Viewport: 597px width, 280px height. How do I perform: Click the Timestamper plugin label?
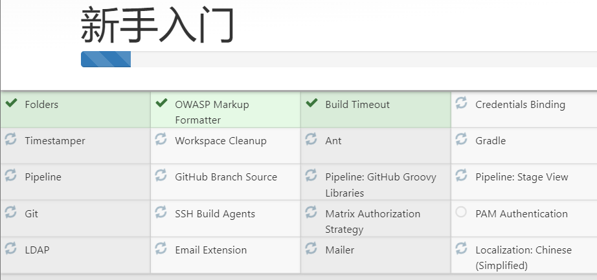pyautogui.click(x=55, y=141)
